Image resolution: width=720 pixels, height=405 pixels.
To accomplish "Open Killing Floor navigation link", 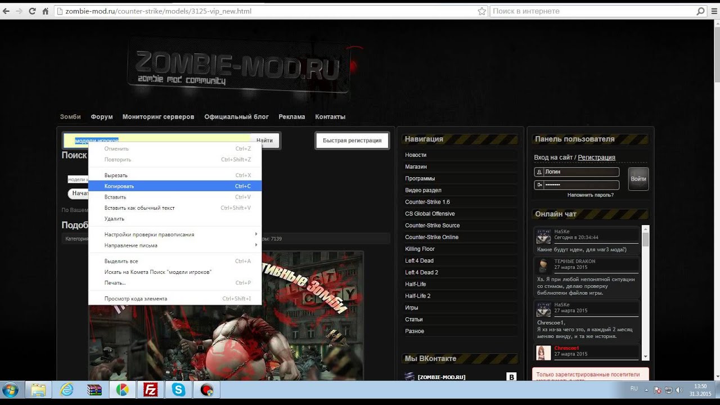I will click(x=420, y=249).
